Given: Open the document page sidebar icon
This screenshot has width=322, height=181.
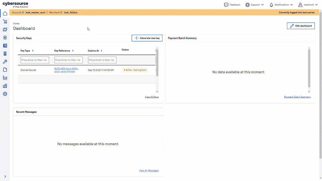Looking at the screenshot, I should click(x=5, y=70).
